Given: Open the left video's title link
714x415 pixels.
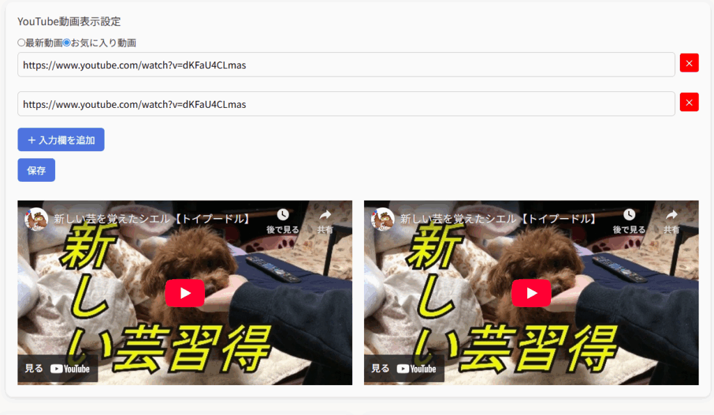Looking at the screenshot, I should pos(152,219).
